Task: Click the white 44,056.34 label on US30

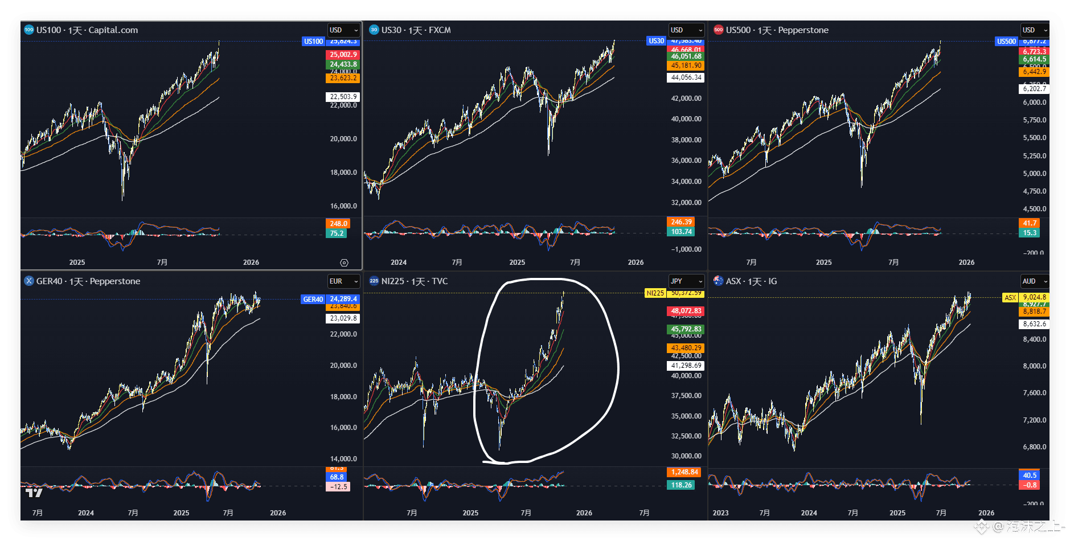Action: coord(686,77)
